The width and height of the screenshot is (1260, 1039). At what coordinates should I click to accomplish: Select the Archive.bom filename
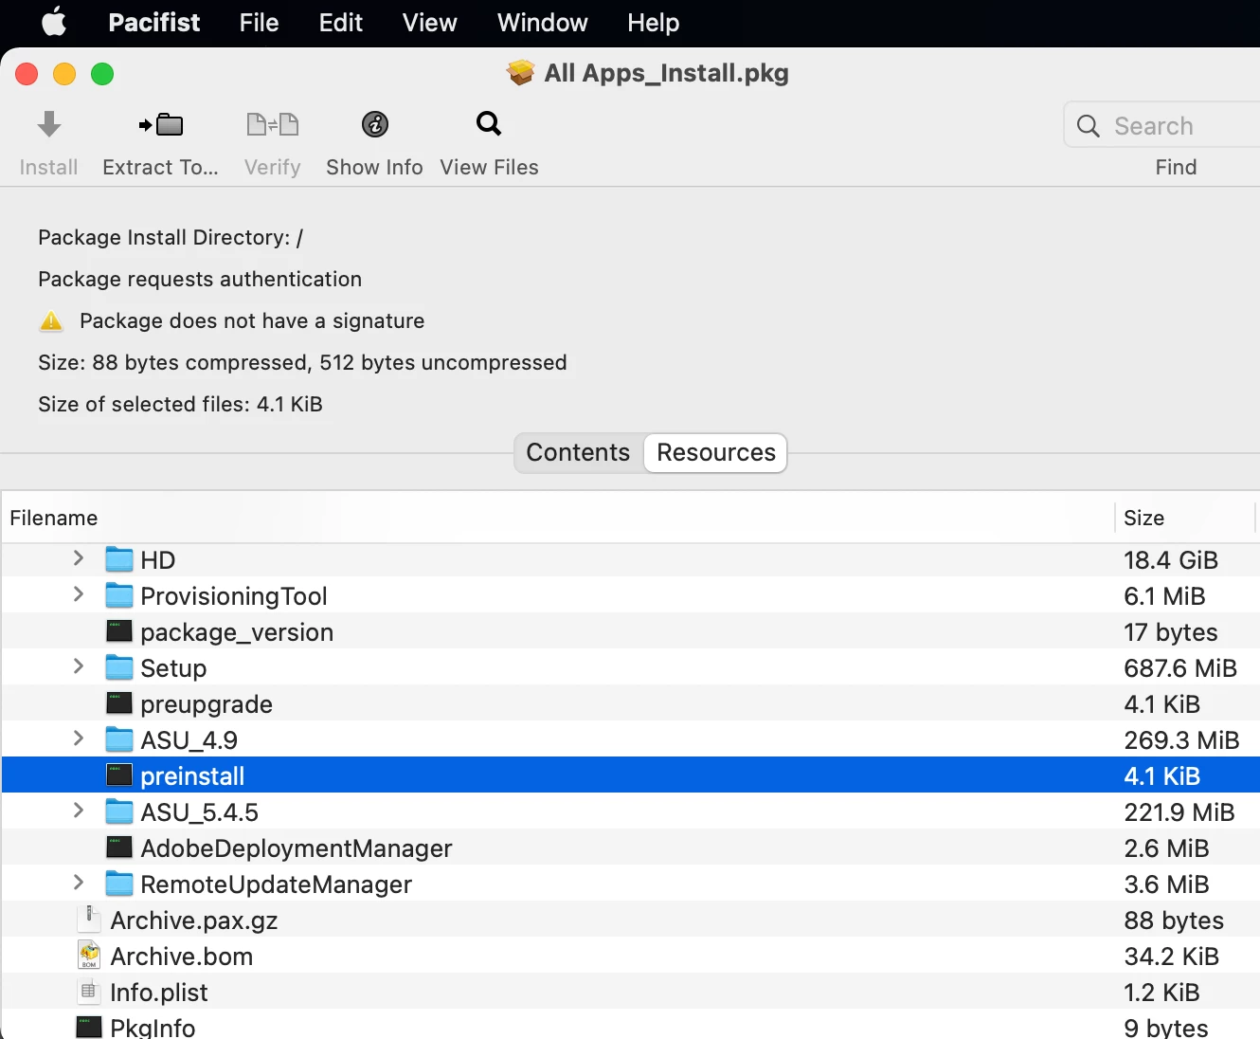tap(182, 957)
